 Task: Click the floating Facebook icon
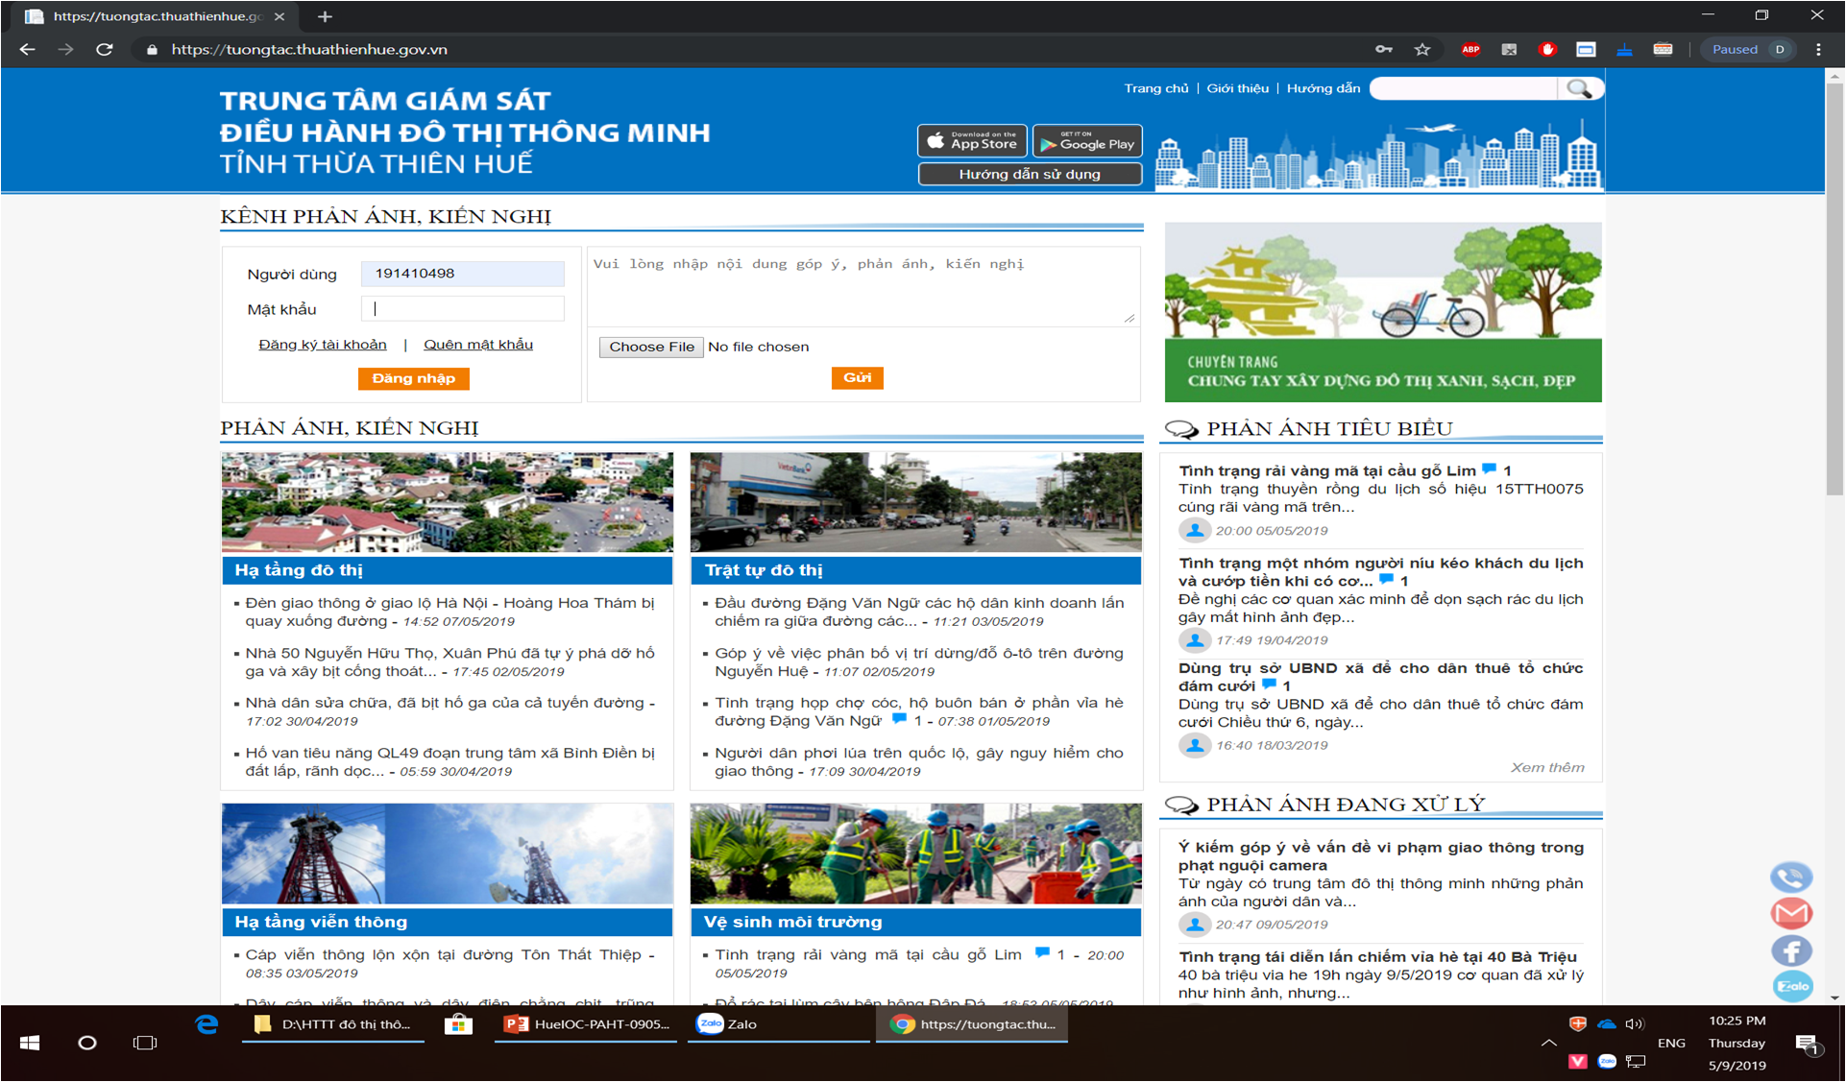[1791, 950]
